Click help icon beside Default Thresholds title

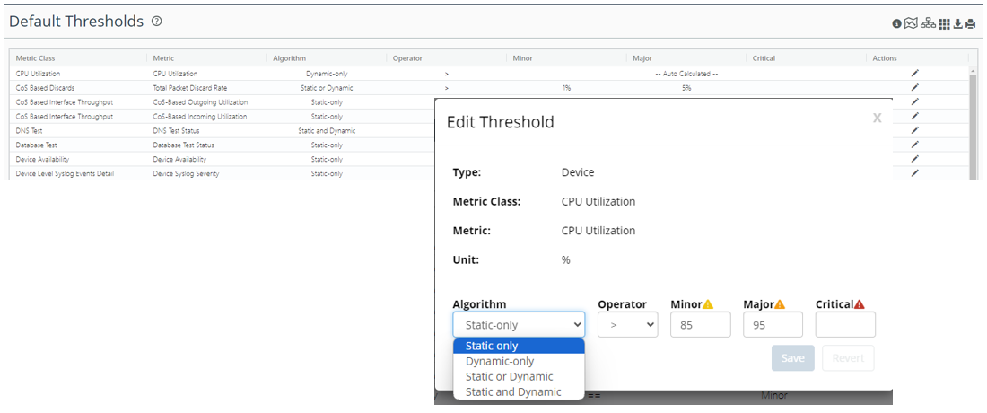click(x=156, y=22)
